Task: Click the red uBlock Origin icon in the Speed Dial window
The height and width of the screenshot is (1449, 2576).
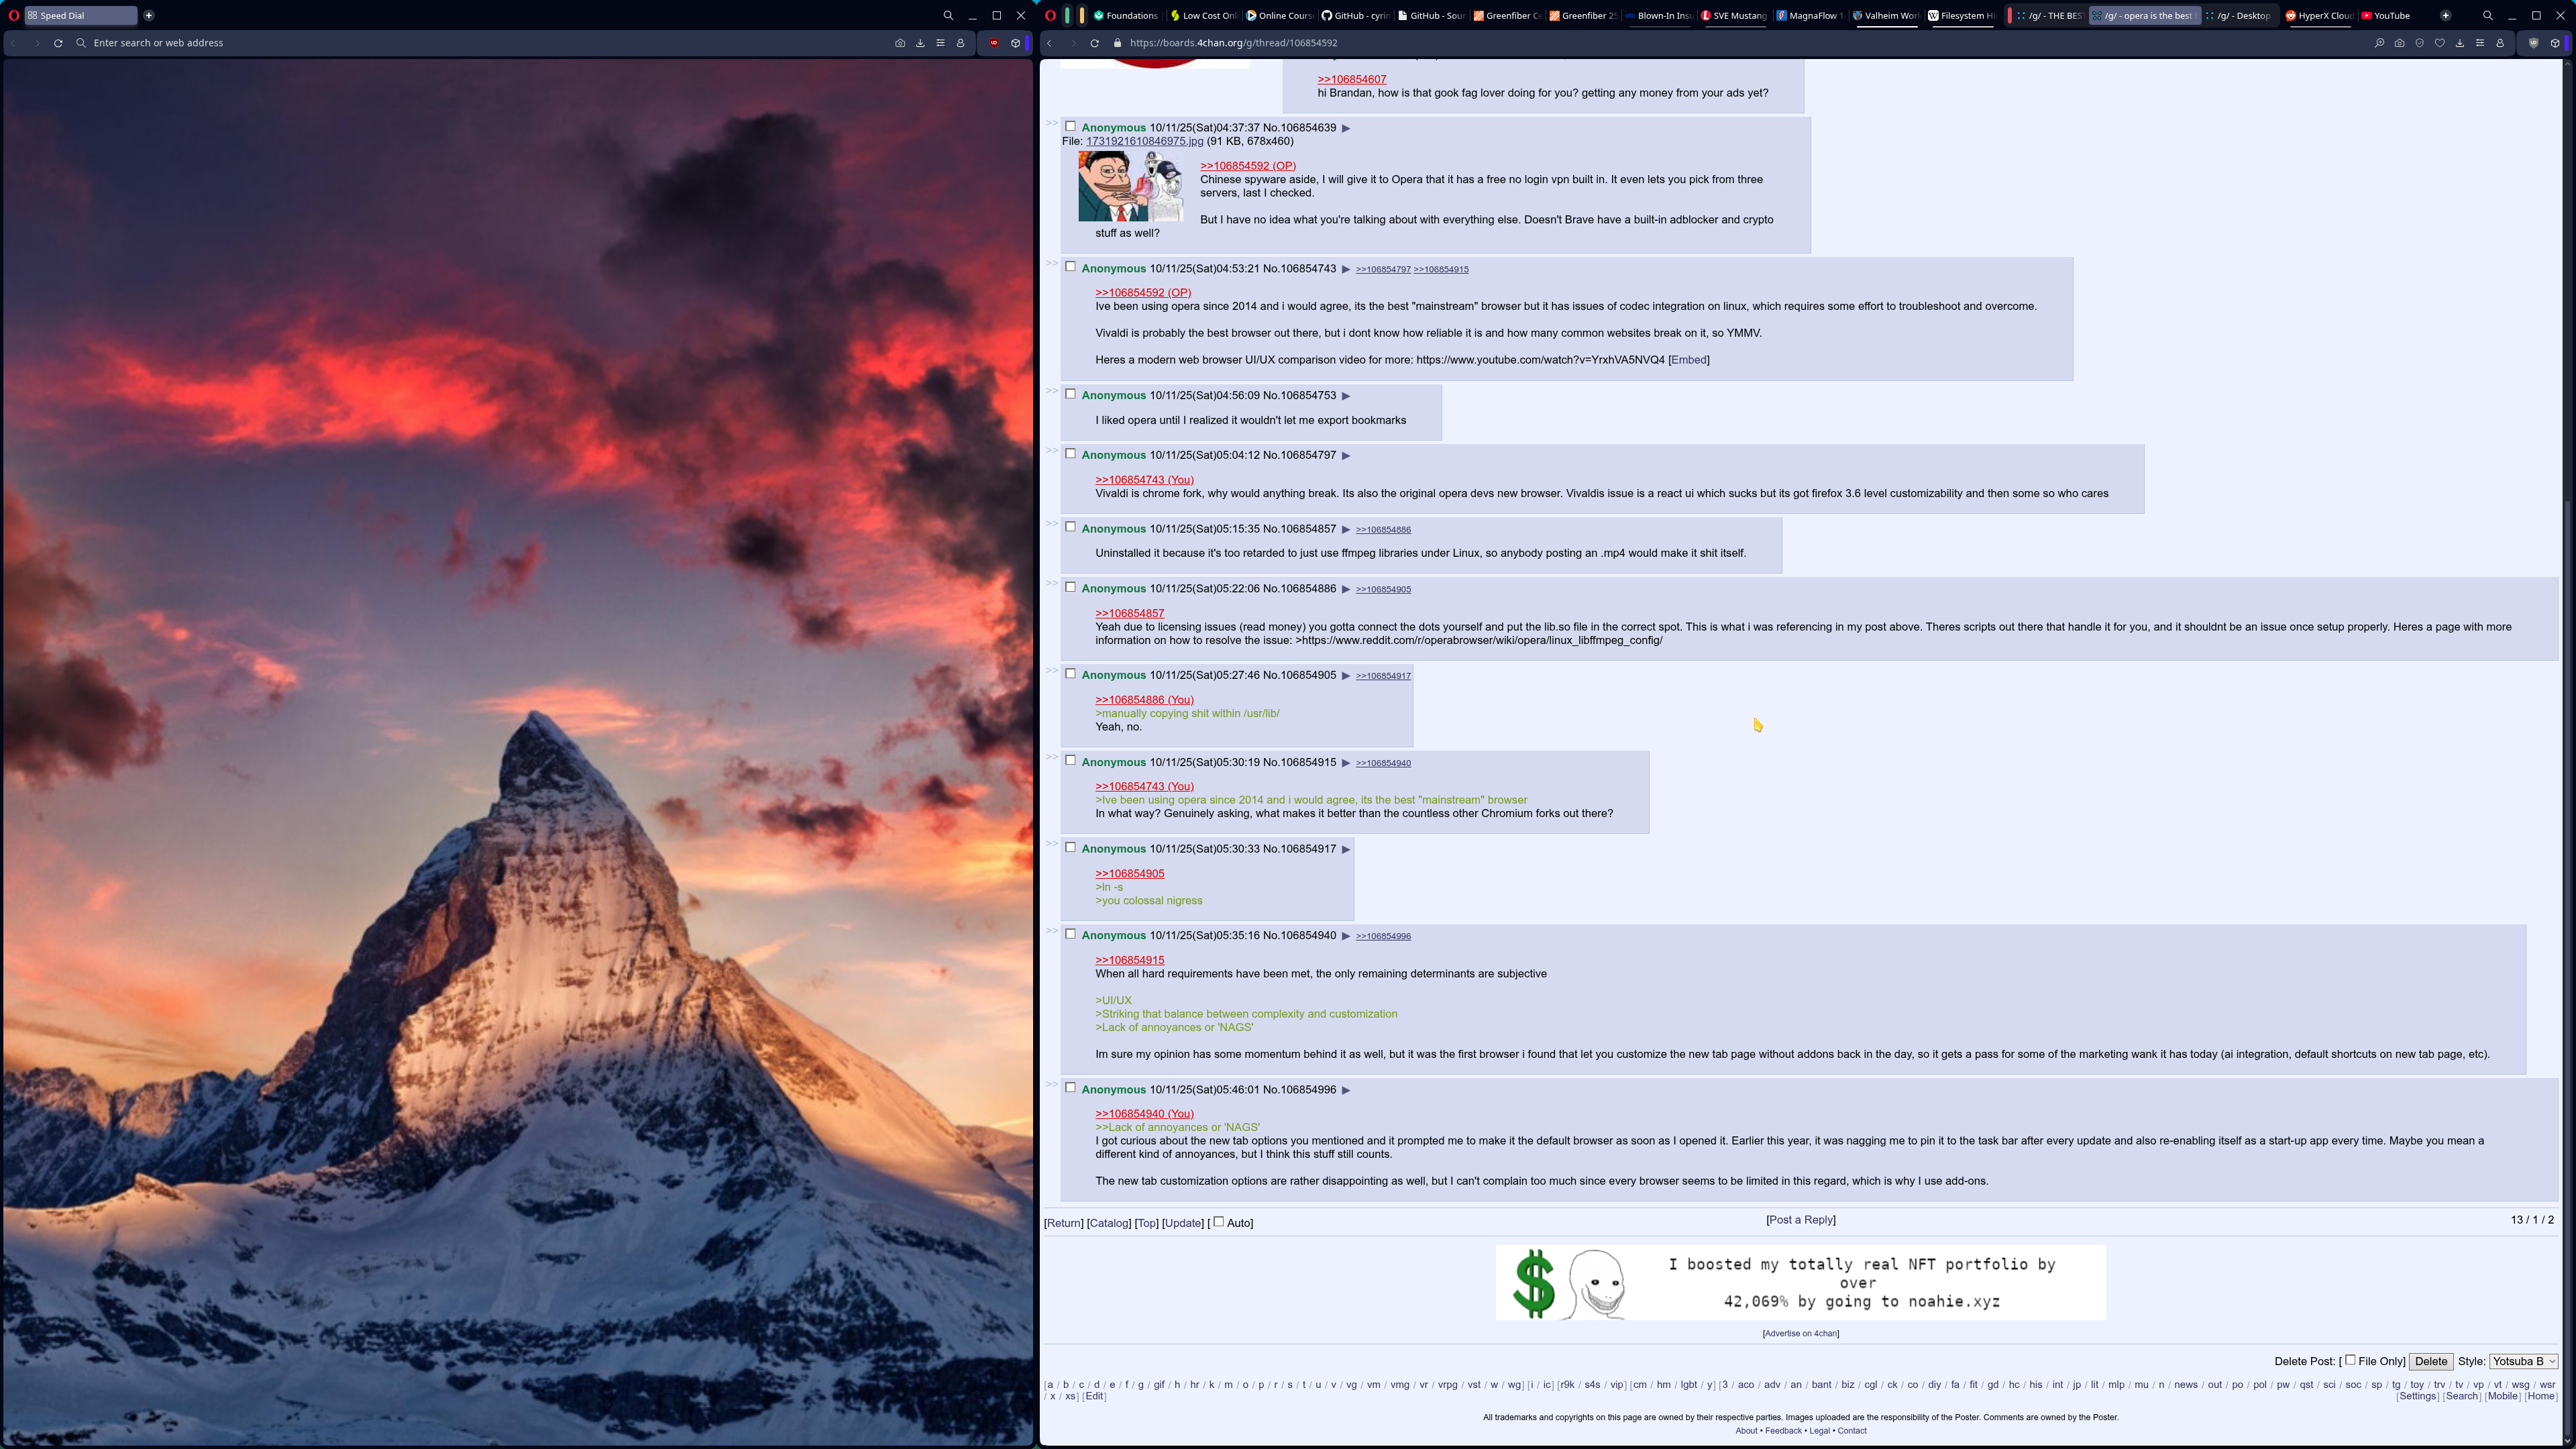Action: pyautogui.click(x=994, y=43)
